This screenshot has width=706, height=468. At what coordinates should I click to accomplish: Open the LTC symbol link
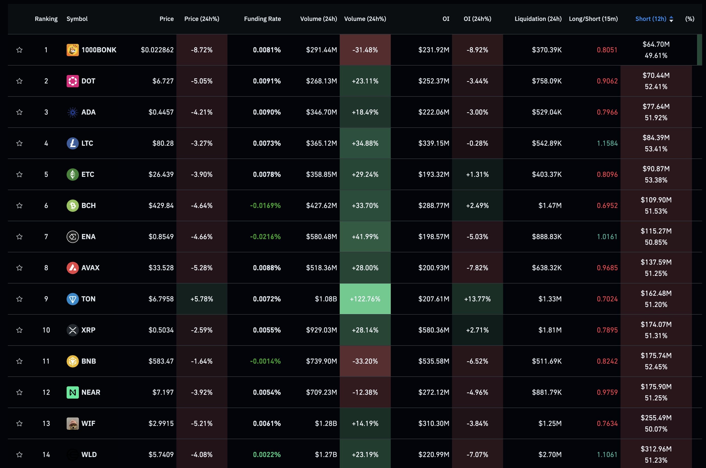click(x=87, y=143)
